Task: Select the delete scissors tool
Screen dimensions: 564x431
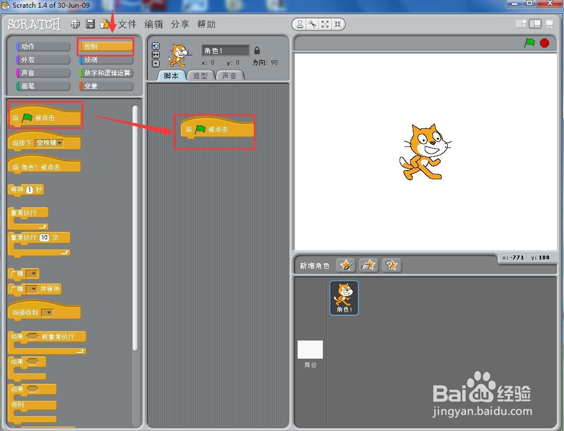Action: (312, 24)
